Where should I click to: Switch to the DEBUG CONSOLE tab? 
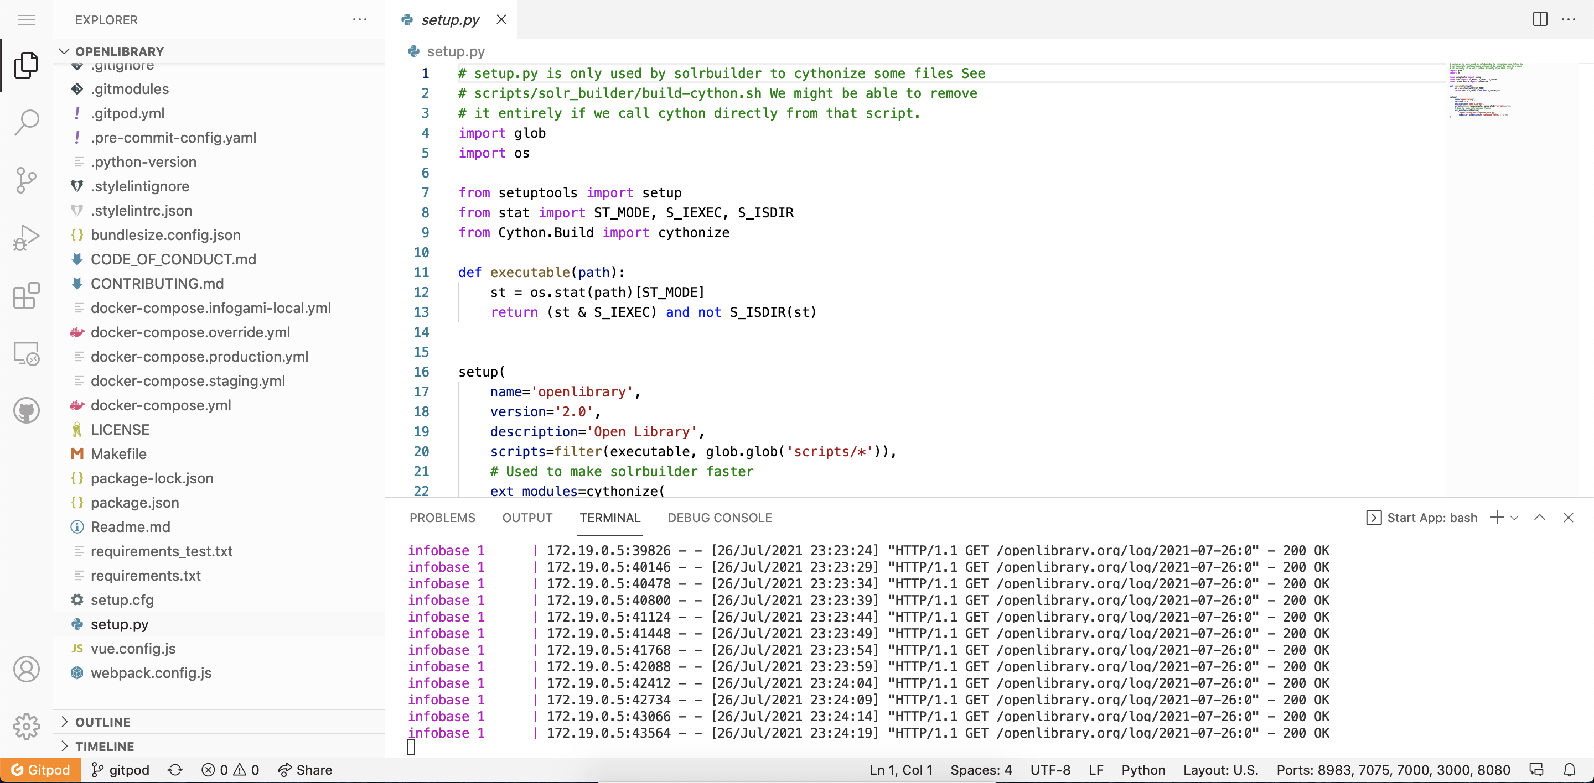719,518
